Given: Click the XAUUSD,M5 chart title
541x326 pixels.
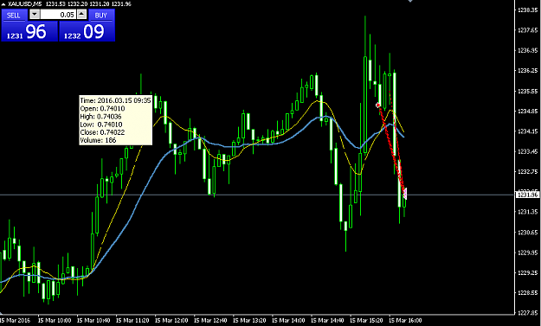Looking at the screenshot, I should pos(24,3).
